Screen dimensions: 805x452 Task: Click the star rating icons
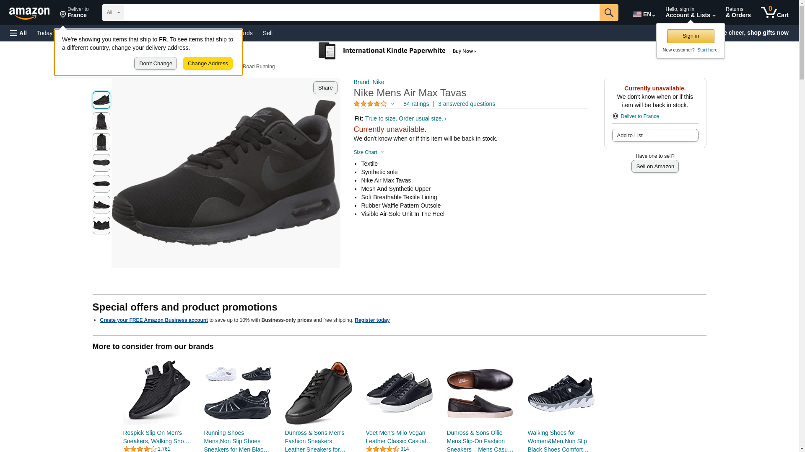click(x=370, y=104)
